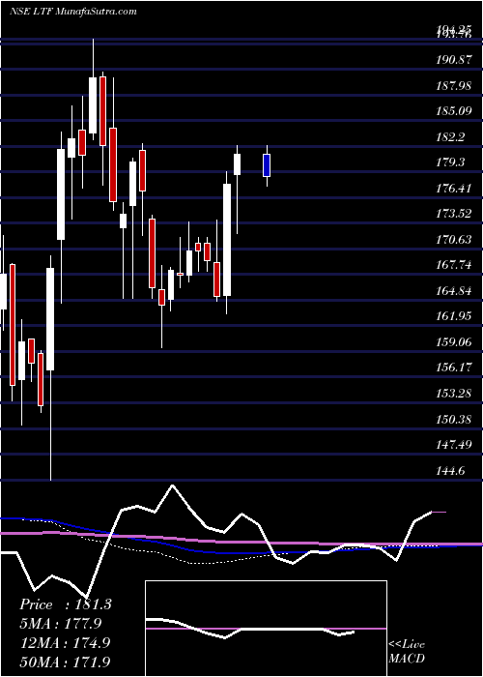Click the '5MA : 177.9' readout
This screenshot has height=677, width=483.
(x=60, y=624)
